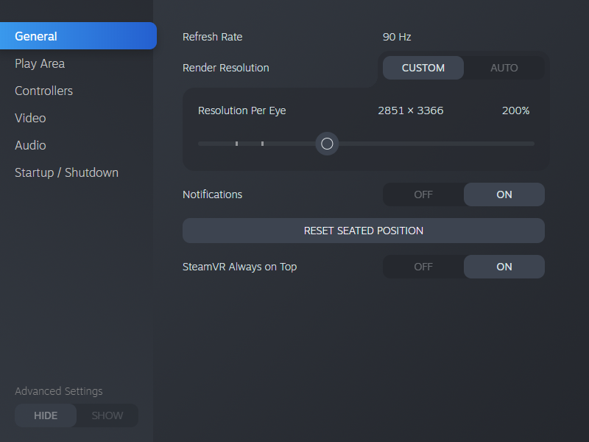This screenshot has height=442, width=589.
Task: Go to the Video settings tab
Action: pos(30,118)
